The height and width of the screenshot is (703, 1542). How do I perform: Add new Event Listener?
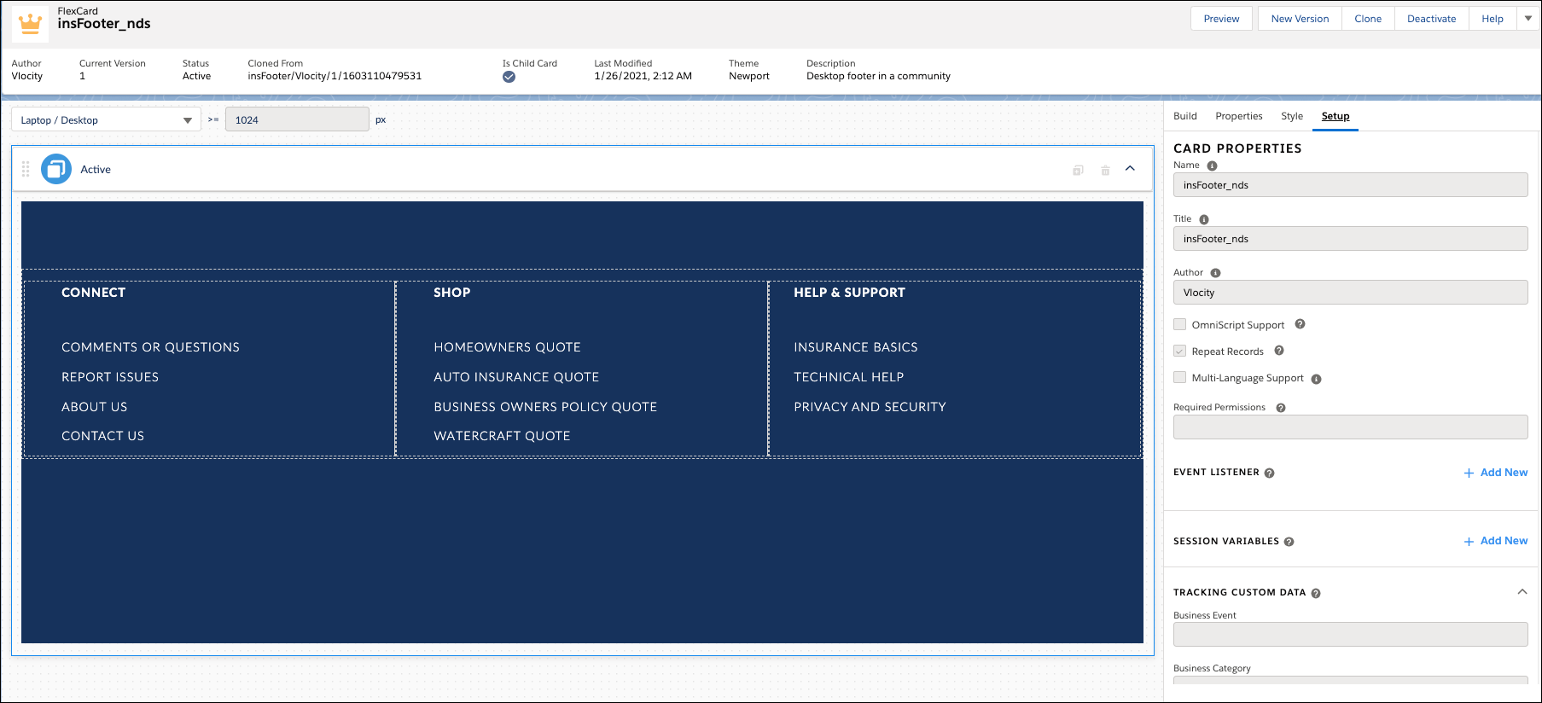(1496, 473)
